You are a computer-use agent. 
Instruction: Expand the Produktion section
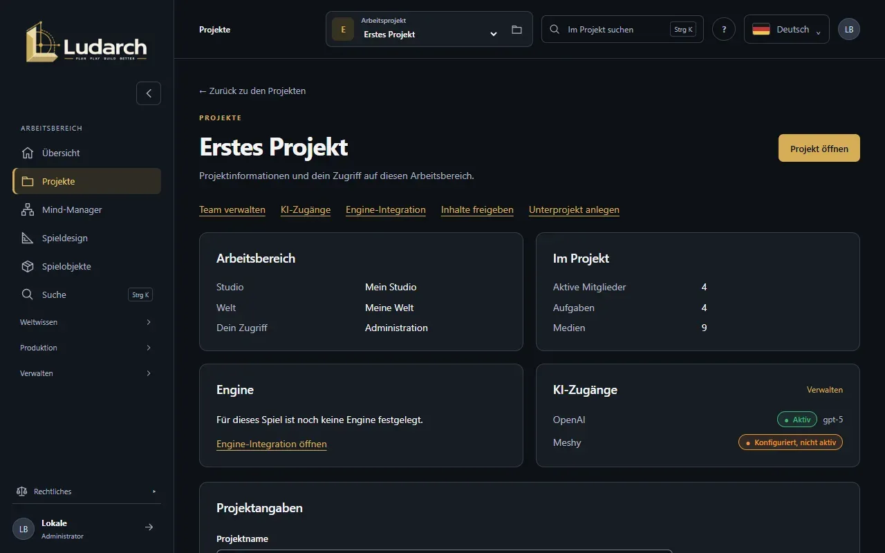(x=86, y=348)
